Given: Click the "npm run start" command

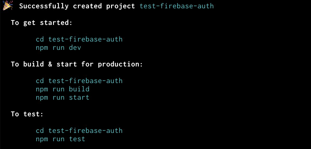Looking at the screenshot, I should [62, 98].
